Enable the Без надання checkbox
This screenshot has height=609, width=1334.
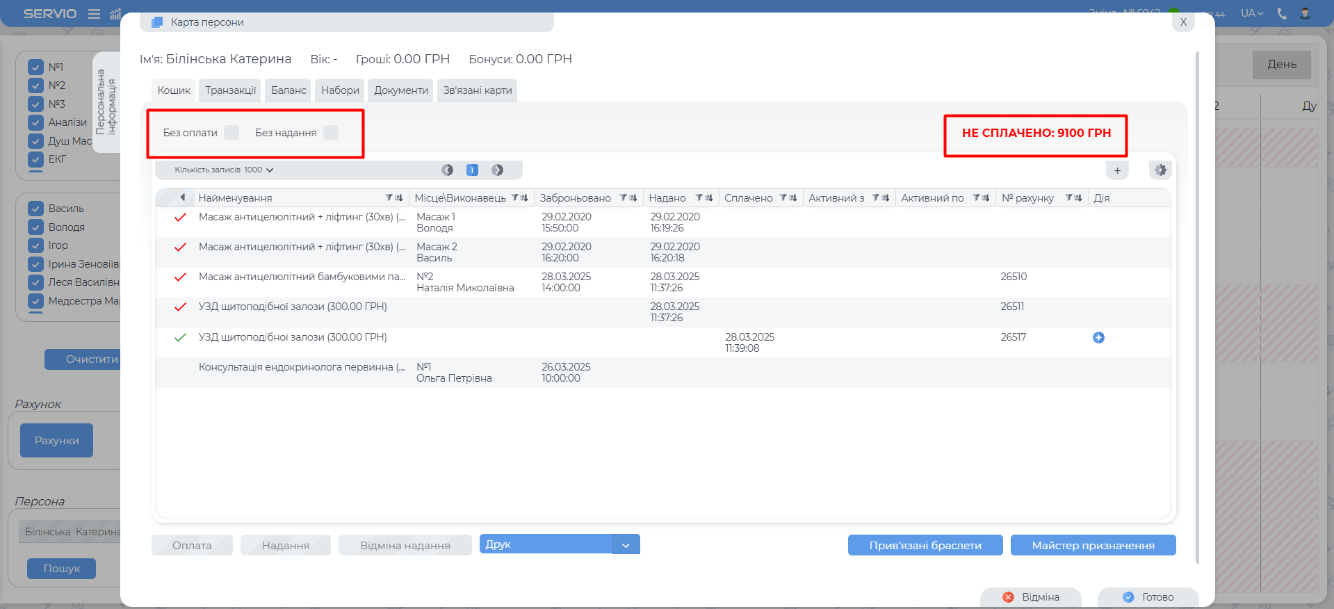click(x=331, y=133)
